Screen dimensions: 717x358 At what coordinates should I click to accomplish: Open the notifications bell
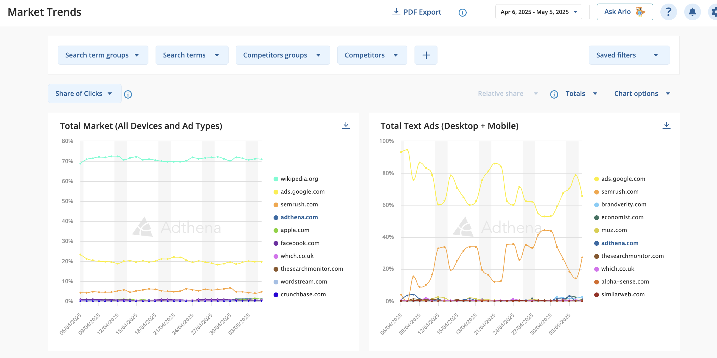click(x=692, y=12)
